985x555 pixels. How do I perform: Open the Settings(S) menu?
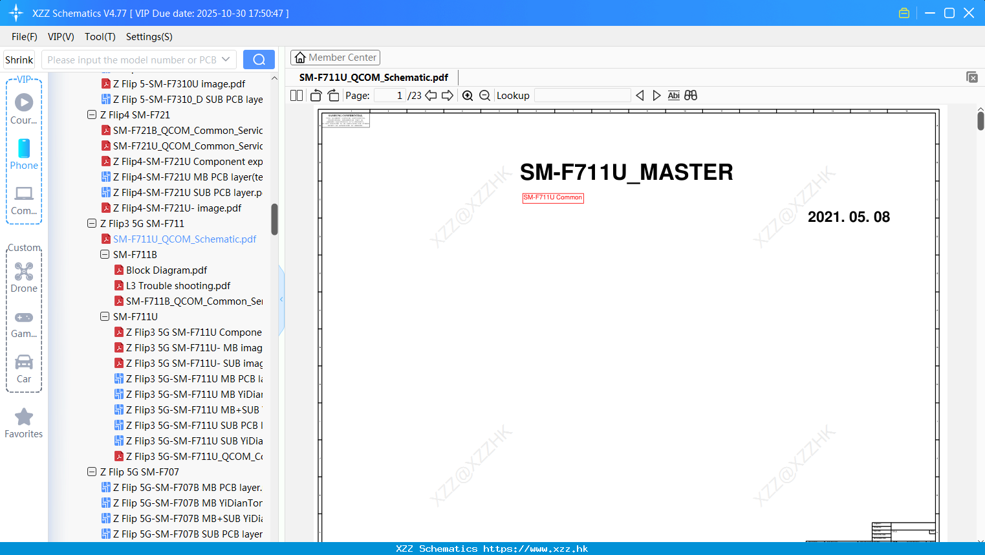pyautogui.click(x=149, y=37)
